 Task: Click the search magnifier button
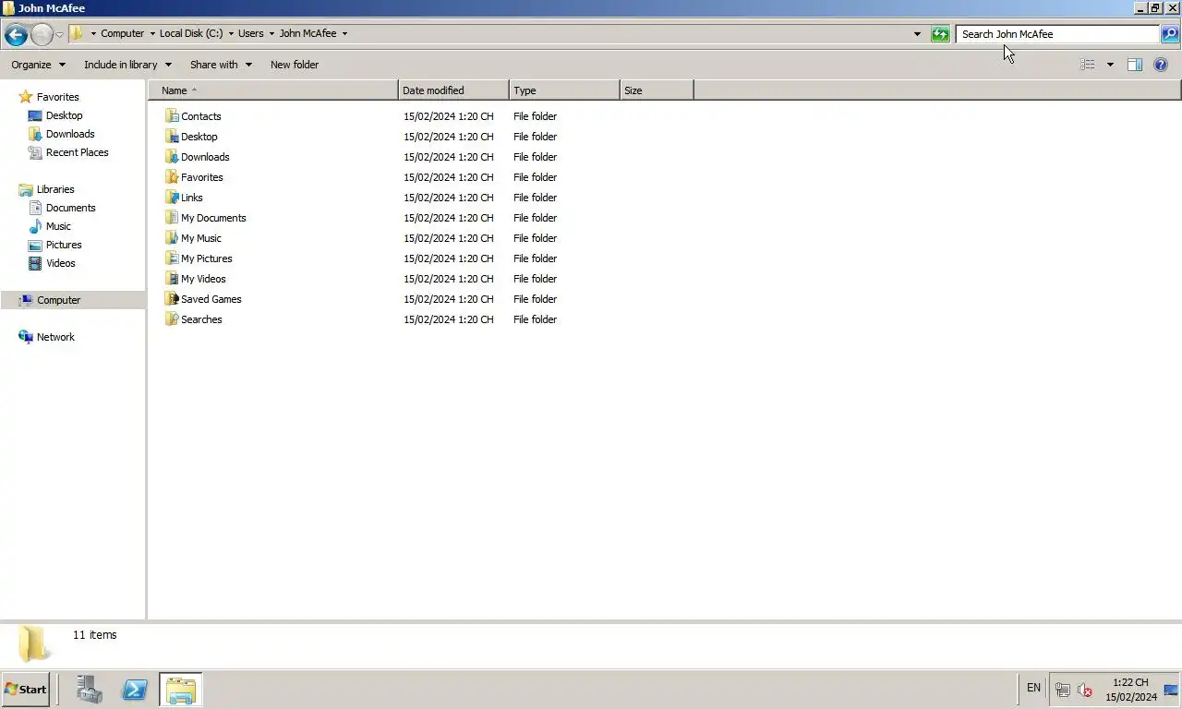coord(1170,34)
